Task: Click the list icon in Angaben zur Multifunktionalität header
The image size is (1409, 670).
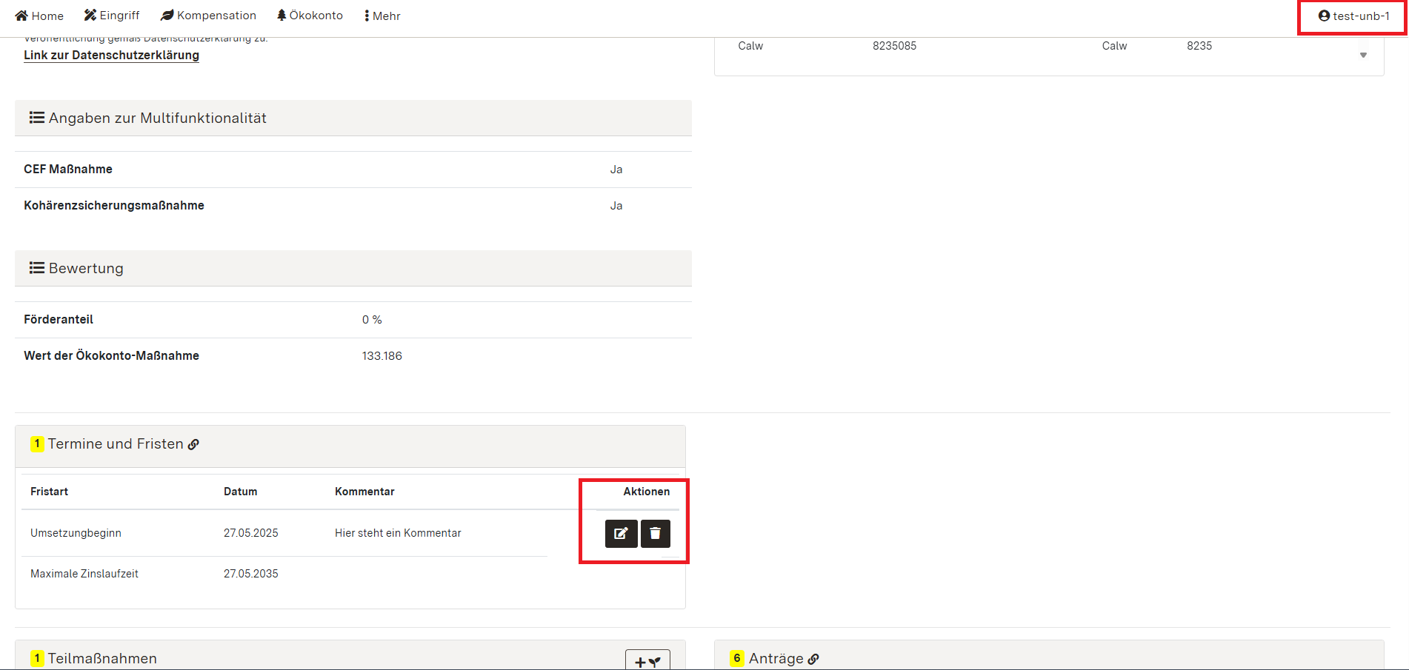Action: (x=36, y=118)
